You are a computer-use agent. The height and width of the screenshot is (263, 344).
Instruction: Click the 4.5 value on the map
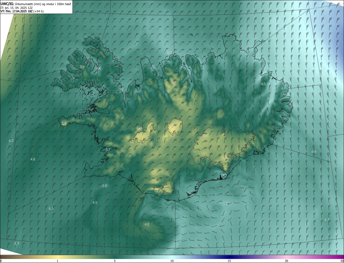(263, 84)
